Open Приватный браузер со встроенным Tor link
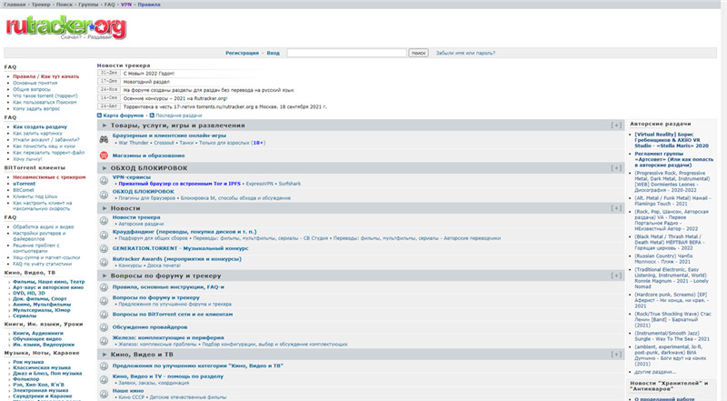This screenshot has width=727, height=401. point(179,184)
